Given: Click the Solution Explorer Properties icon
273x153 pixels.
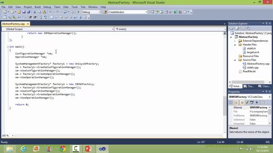Looking at the screenshot, I should [232, 28].
